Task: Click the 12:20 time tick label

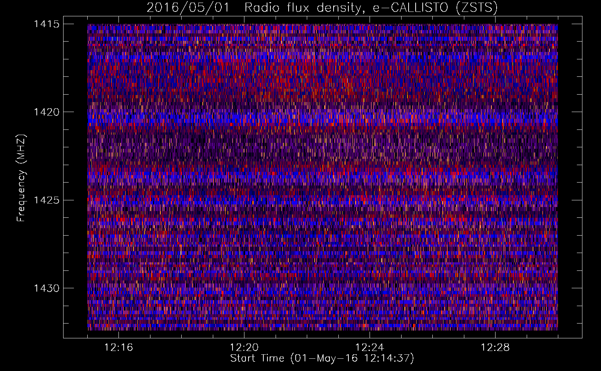Action: coord(244,348)
